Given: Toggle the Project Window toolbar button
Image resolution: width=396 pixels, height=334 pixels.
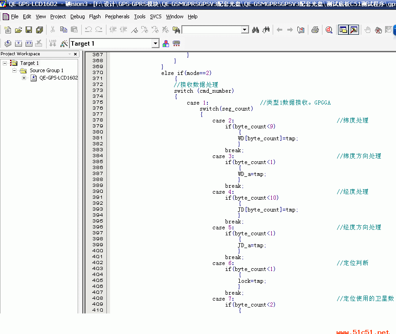Looking at the screenshot, I should [x=343, y=30].
